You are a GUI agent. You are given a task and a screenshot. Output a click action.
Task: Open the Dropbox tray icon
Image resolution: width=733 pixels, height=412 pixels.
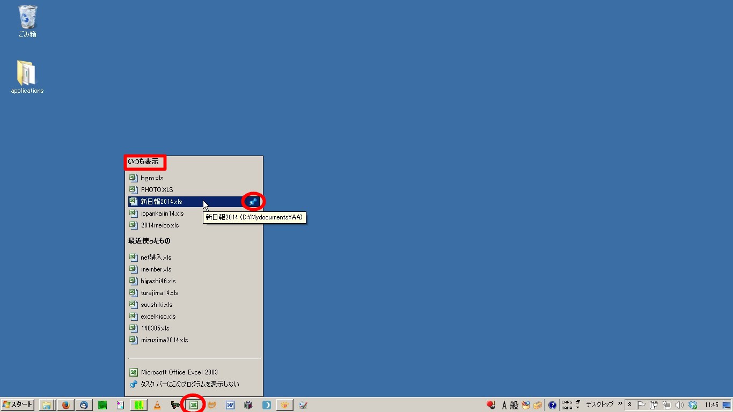[x=693, y=405]
